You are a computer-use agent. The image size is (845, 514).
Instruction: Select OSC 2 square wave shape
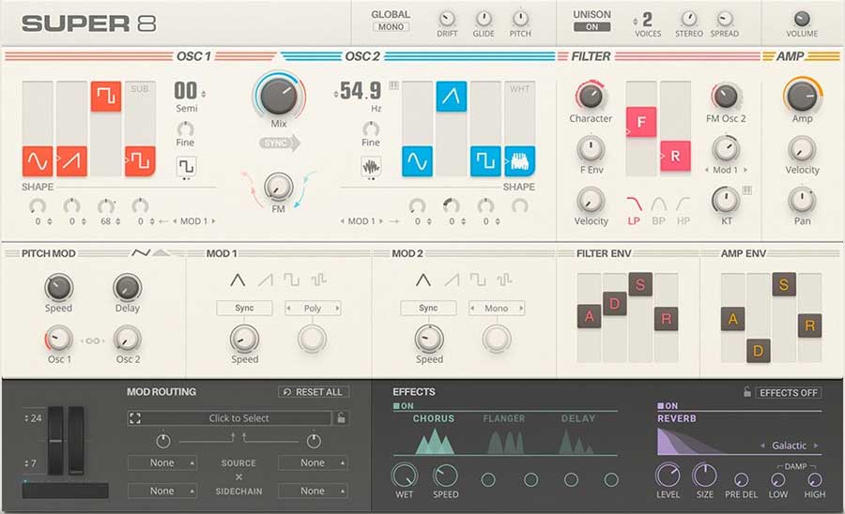(485, 161)
